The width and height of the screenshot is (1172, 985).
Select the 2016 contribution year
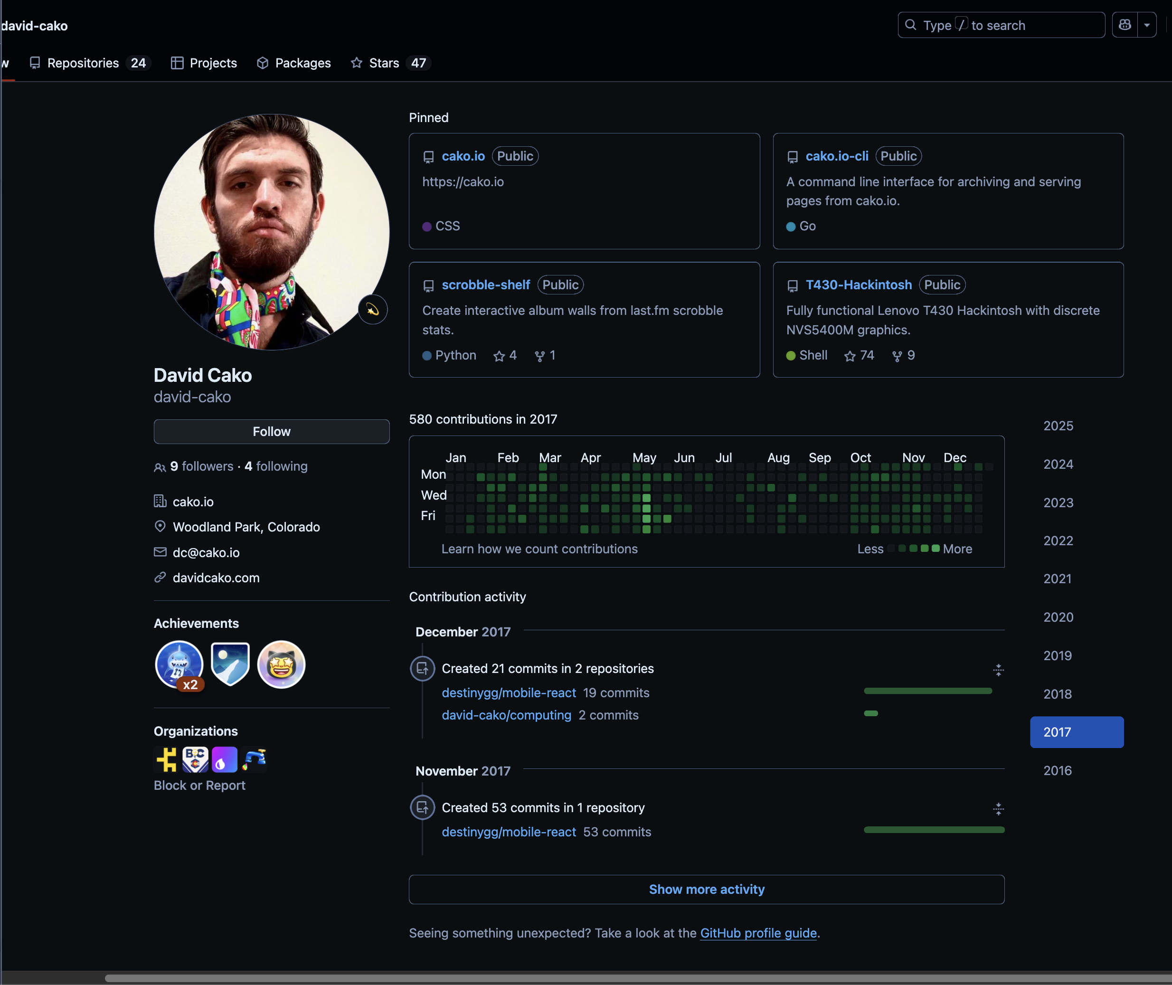[1077, 771]
